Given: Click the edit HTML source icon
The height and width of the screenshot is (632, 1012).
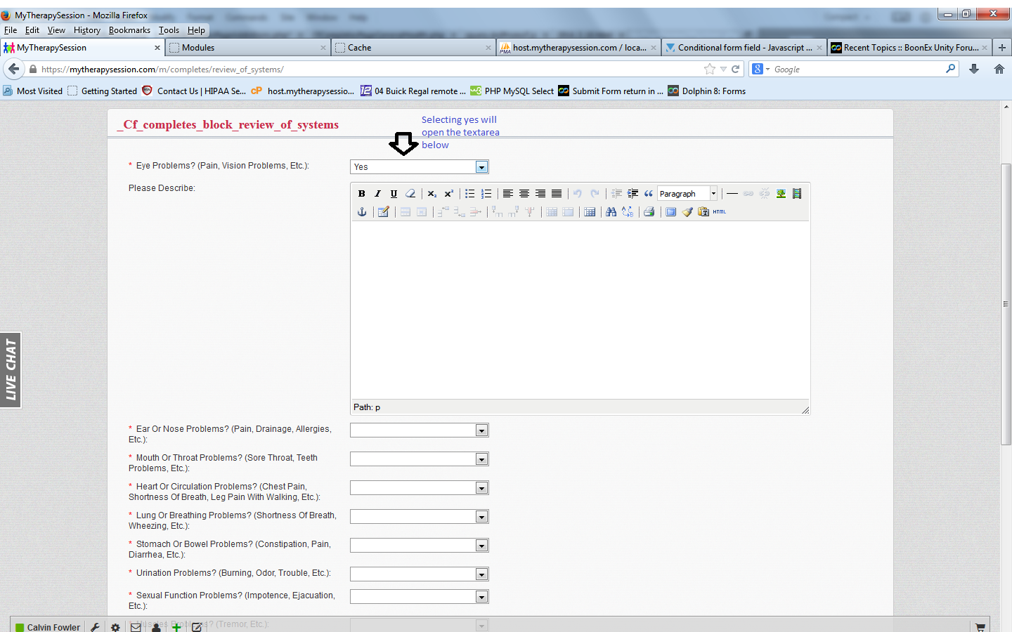Looking at the screenshot, I should point(720,212).
